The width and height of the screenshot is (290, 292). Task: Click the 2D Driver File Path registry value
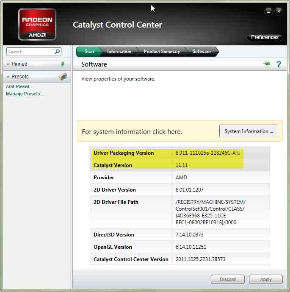point(210,212)
